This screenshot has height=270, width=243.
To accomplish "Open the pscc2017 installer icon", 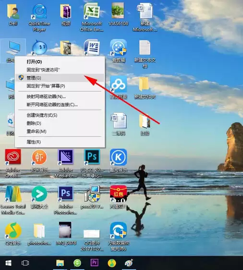I will [92, 194].
